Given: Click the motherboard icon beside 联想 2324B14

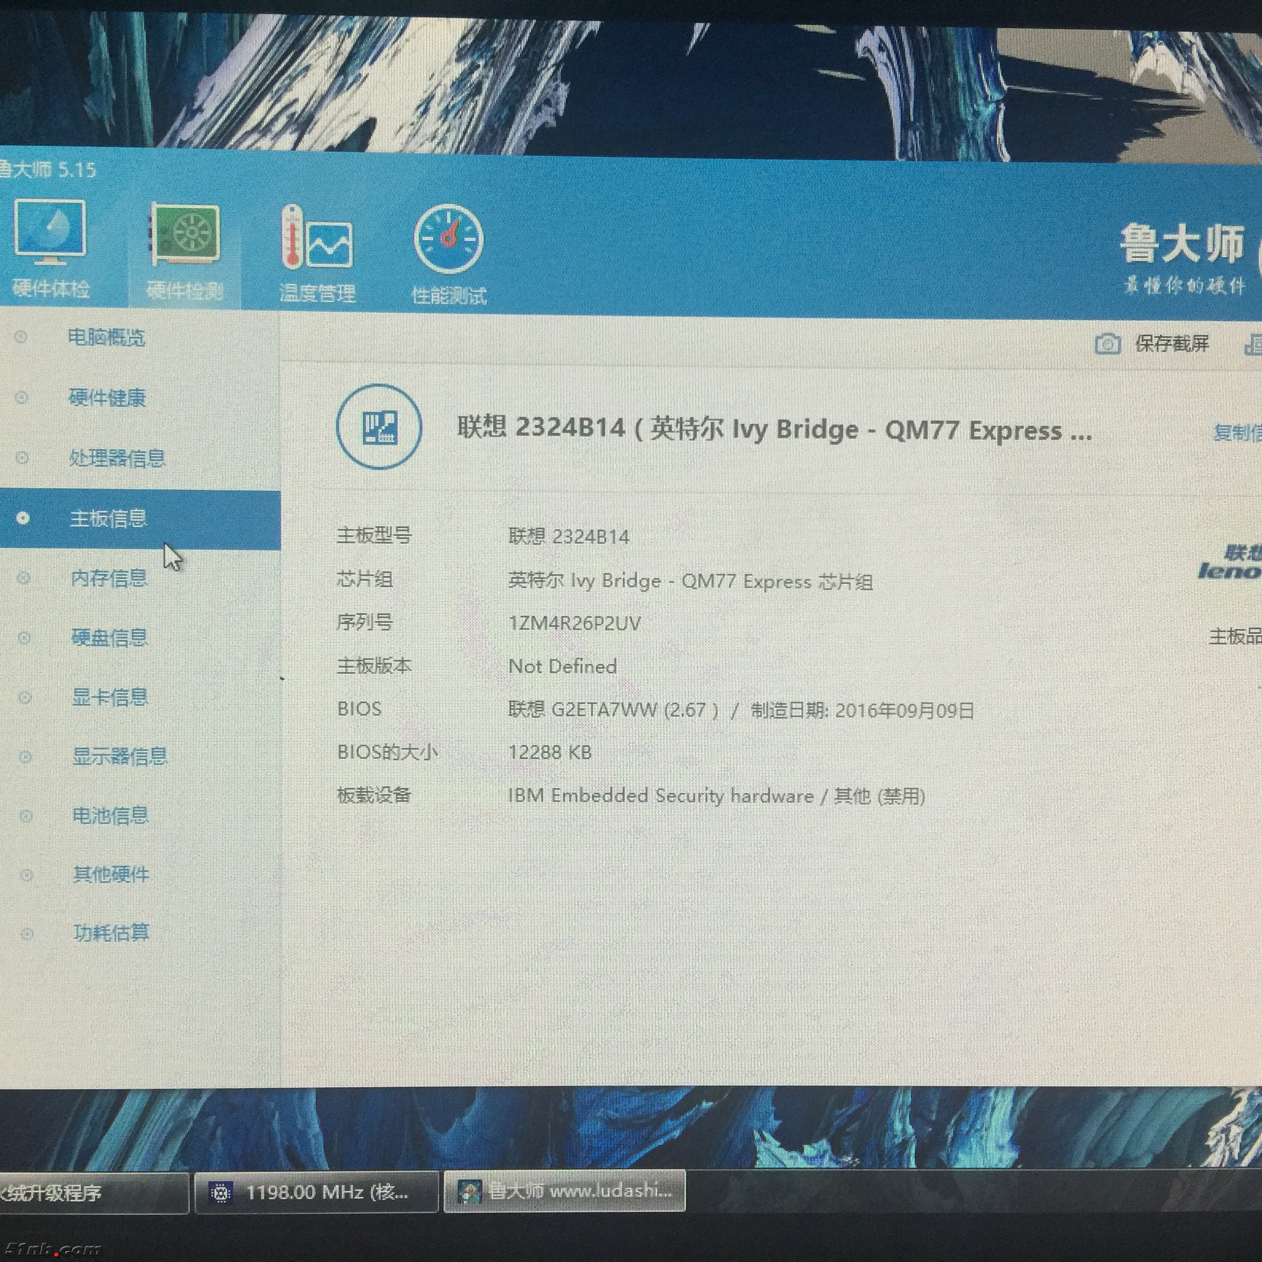Looking at the screenshot, I should pyautogui.click(x=379, y=426).
